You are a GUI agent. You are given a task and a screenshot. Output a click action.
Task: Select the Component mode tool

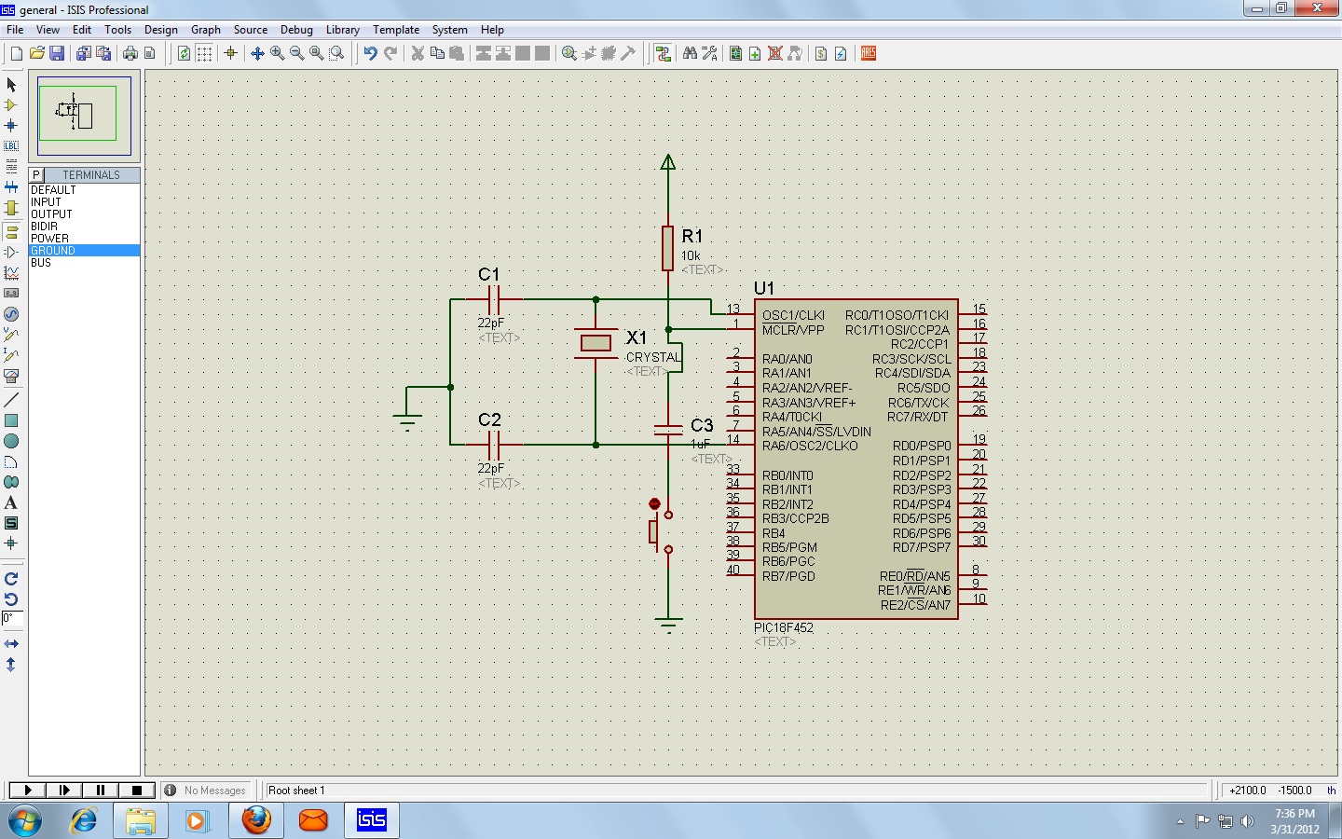tap(11, 105)
